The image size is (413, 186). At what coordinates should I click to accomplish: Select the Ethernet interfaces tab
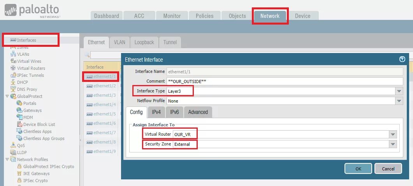(x=96, y=42)
